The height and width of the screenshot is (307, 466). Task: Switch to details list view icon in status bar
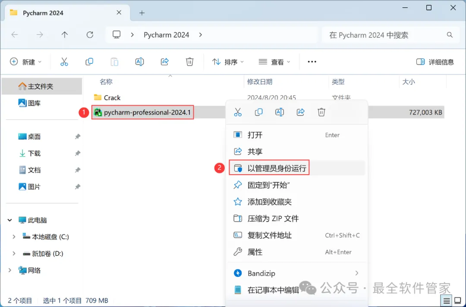447,301
